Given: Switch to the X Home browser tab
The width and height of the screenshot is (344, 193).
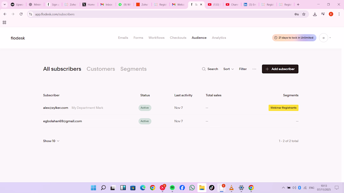Looking at the screenshot, I should [89, 4].
